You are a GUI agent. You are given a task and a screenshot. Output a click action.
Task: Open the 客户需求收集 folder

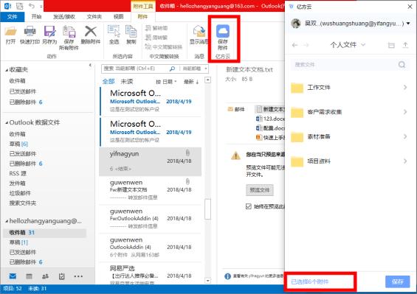(x=349, y=112)
